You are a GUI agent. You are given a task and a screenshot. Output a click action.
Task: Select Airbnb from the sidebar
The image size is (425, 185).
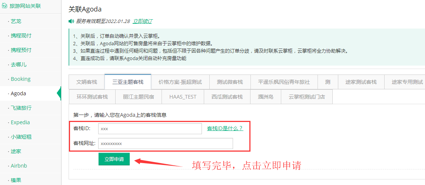tap(19, 166)
